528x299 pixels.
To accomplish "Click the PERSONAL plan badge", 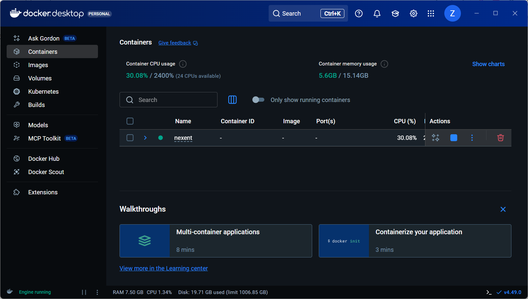I will tap(99, 14).
